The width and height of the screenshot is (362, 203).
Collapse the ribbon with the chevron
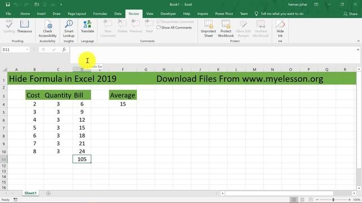[x=358, y=41]
